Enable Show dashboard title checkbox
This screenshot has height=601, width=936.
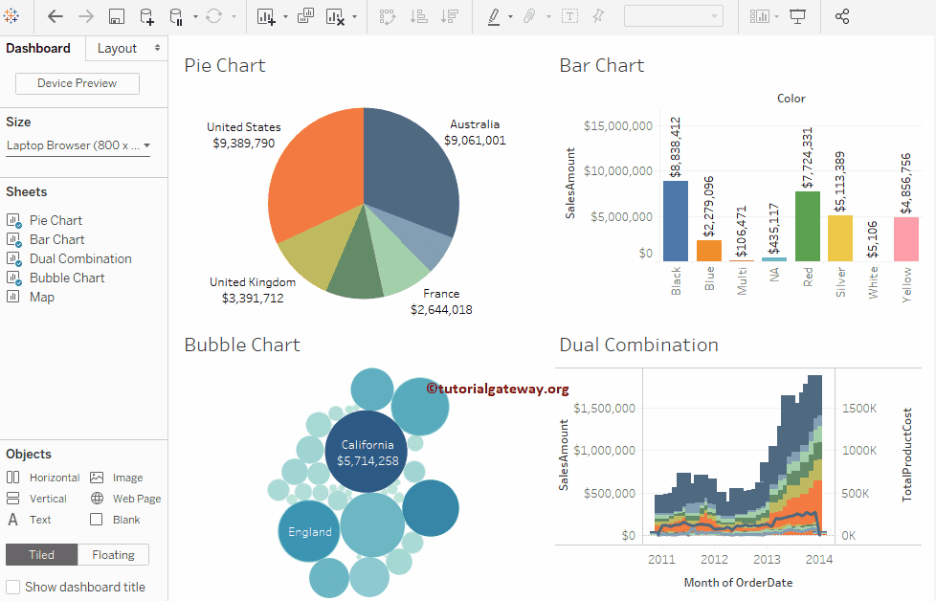pos(12,587)
